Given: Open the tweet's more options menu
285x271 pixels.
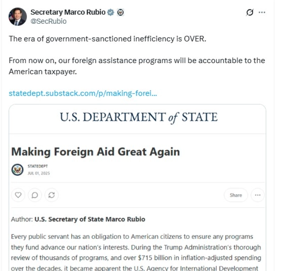Looking at the screenshot, I should tap(262, 12).
